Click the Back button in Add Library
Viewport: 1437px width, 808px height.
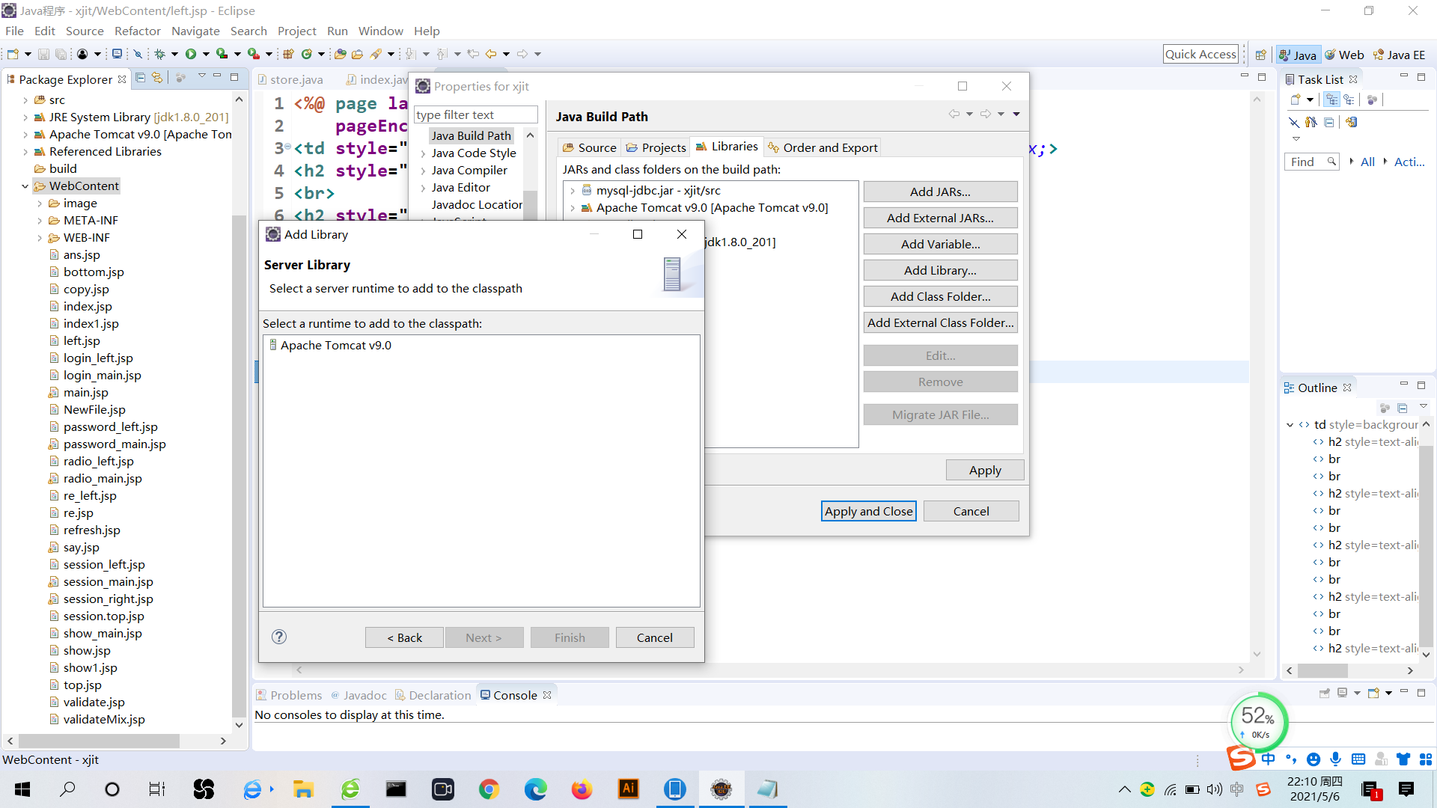(x=404, y=637)
